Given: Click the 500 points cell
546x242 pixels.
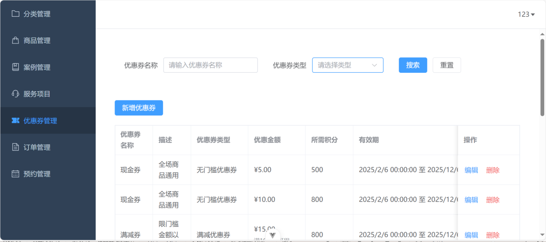Looking at the screenshot, I should coord(329,170).
